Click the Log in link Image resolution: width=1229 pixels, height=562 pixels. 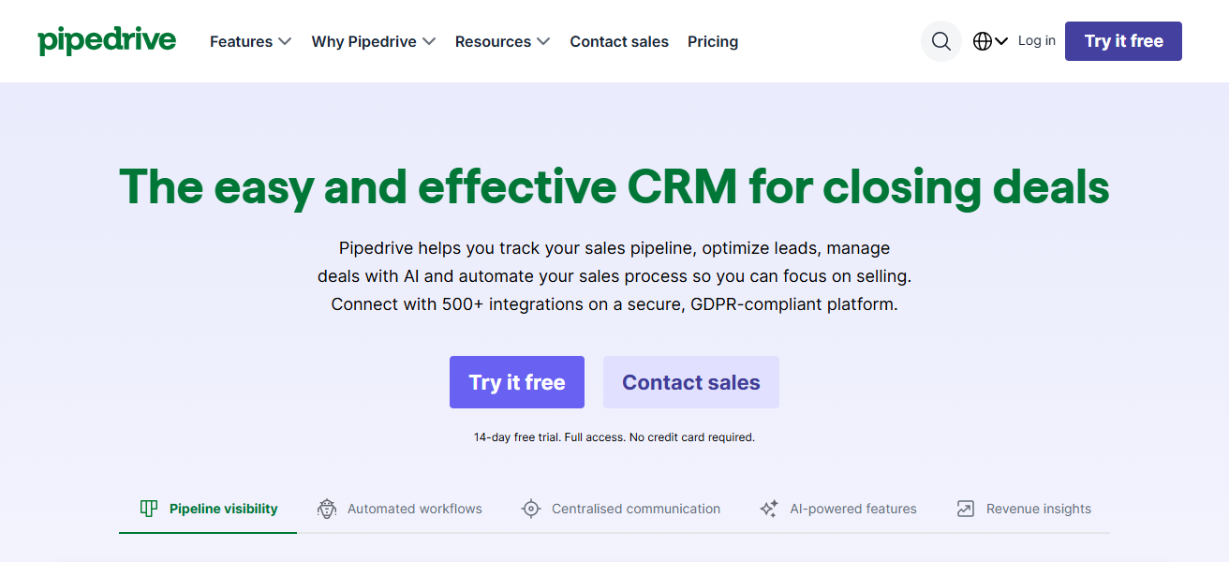point(1036,40)
